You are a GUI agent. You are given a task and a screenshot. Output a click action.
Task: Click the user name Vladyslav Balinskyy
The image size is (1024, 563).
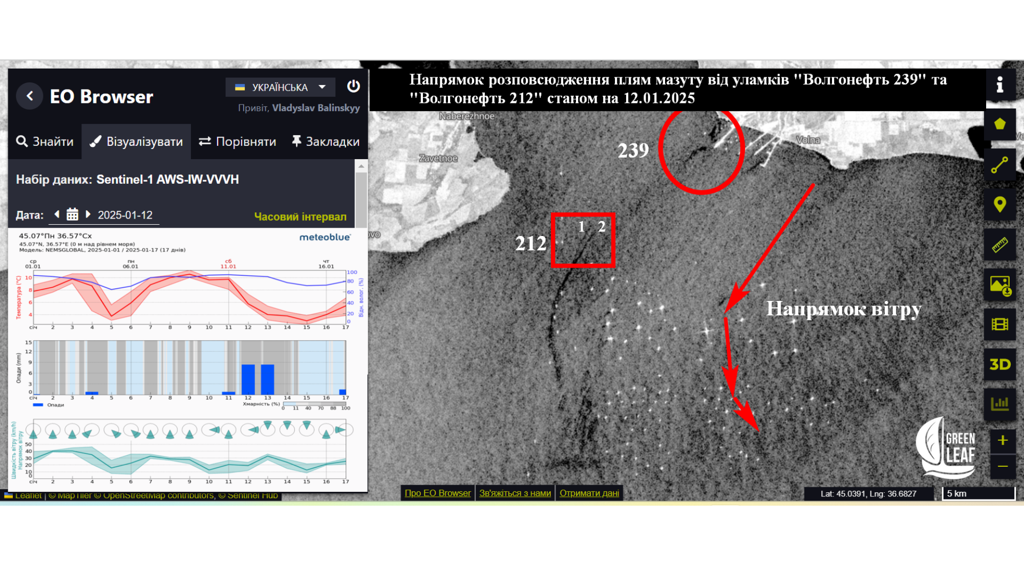[x=316, y=108]
